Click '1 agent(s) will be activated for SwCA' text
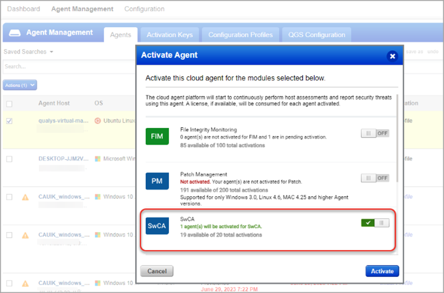444x293 pixels. pyautogui.click(x=221, y=227)
